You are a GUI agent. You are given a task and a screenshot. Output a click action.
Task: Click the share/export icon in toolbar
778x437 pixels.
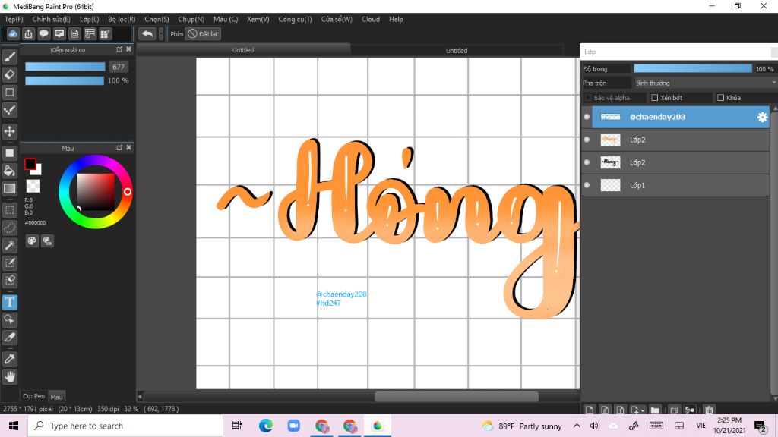click(28, 33)
